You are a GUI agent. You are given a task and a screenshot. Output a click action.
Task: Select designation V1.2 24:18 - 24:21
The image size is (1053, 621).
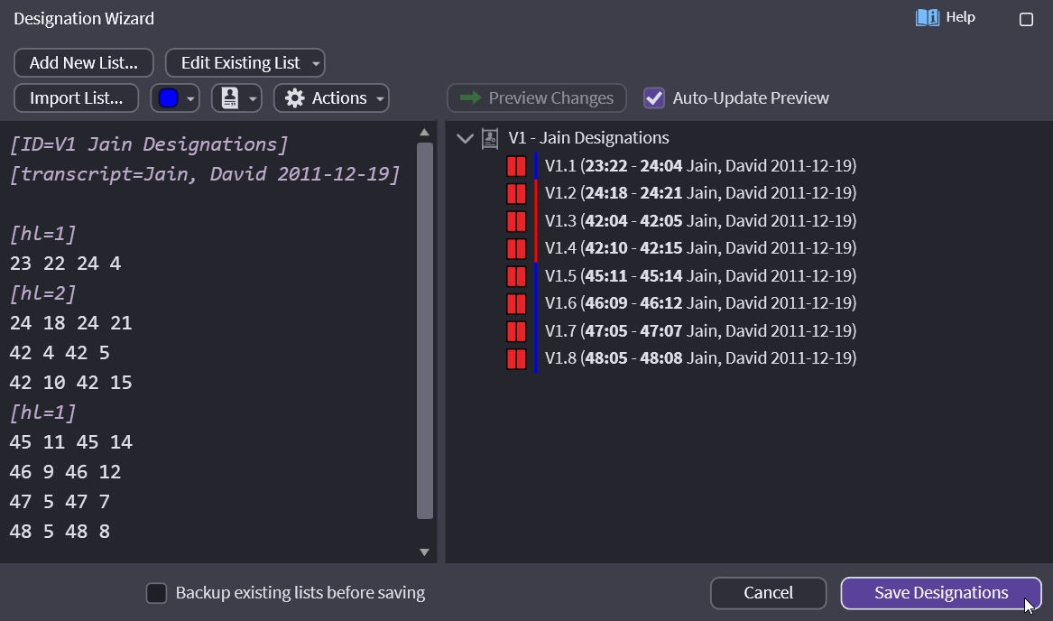point(700,193)
